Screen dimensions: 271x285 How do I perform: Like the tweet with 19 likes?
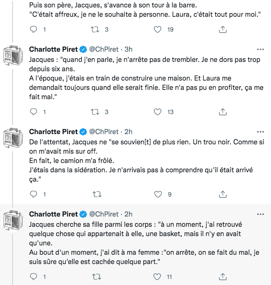157,29
